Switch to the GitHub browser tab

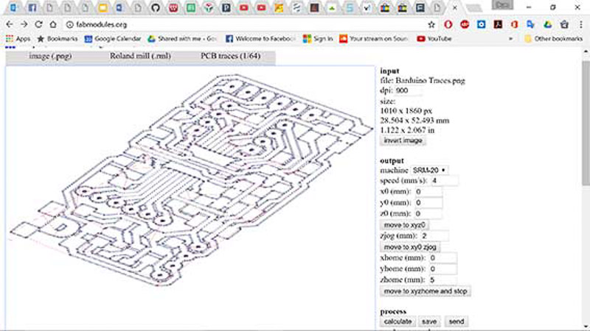[156, 8]
